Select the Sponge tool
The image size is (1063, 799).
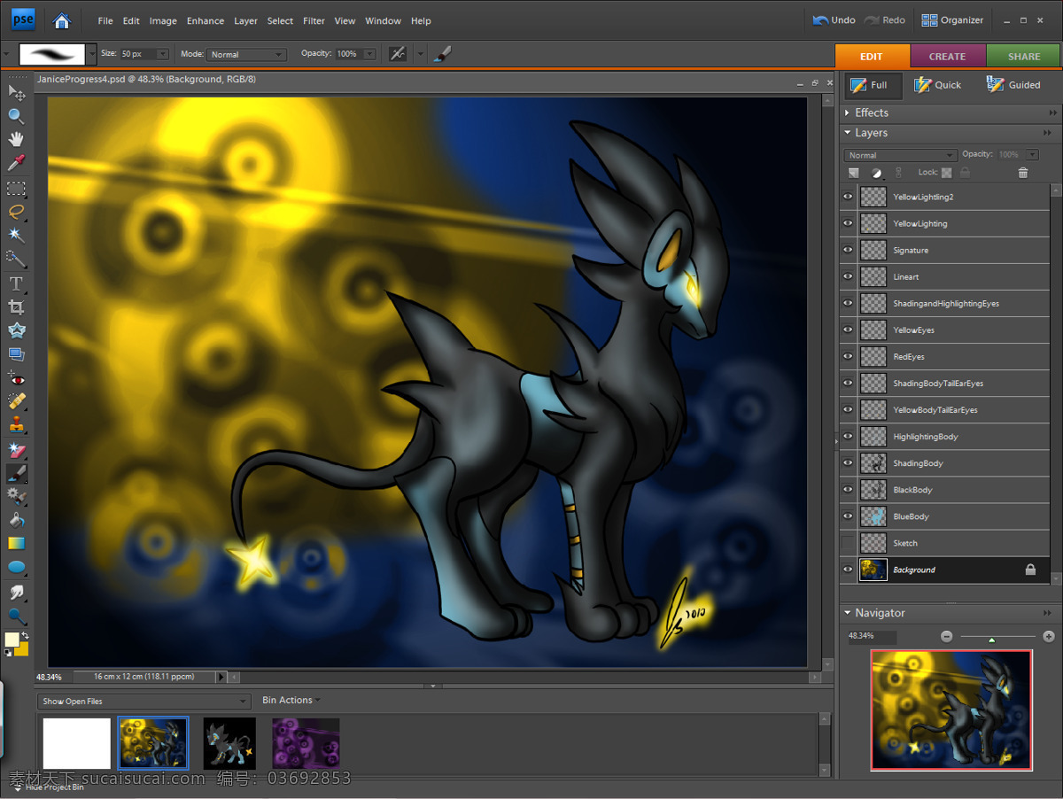pyautogui.click(x=16, y=615)
